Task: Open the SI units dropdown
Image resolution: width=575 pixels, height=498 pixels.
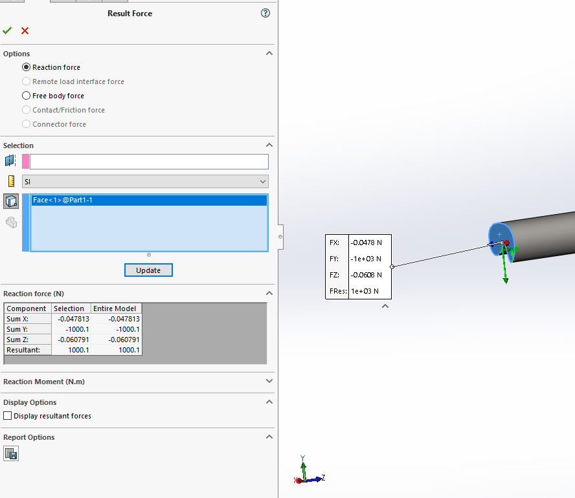Action: [x=145, y=182]
